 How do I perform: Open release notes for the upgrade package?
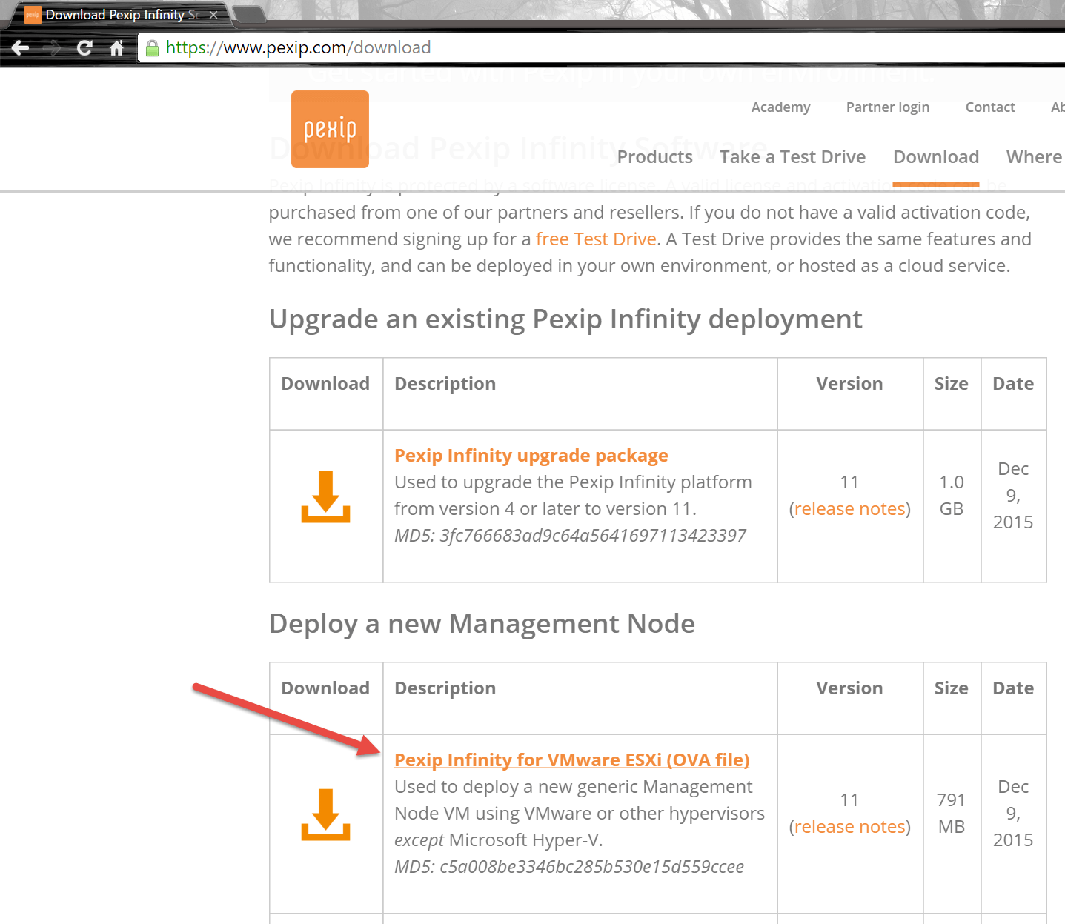click(849, 508)
